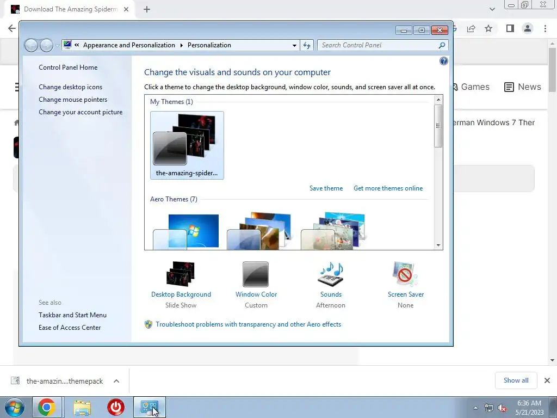Open the Window Color swatch icon
Image resolution: width=557 pixels, height=418 pixels.
click(256, 274)
